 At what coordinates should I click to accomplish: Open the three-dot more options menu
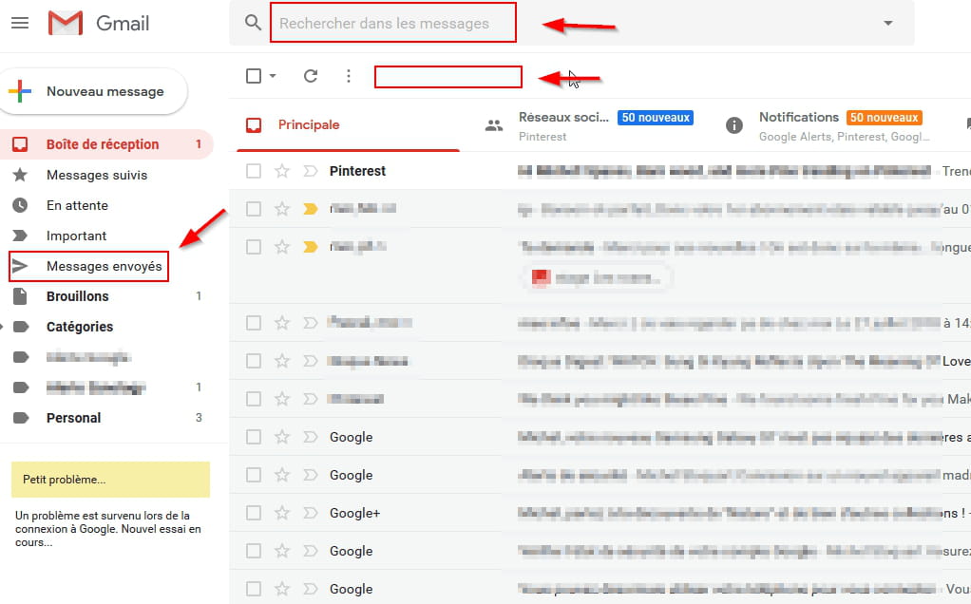click(x=349, y=76)
